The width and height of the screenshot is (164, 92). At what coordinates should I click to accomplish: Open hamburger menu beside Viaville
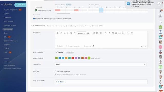(x=2, y=5)
